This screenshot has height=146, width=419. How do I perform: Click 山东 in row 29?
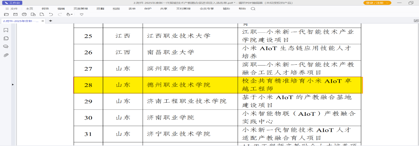click(123, 101)
